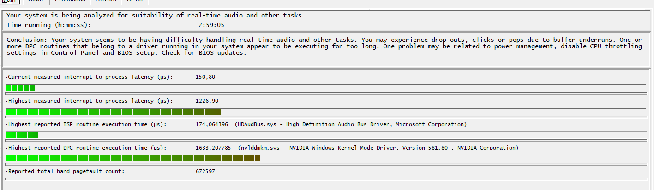Open the Stats tab
The image size is (654, 190).
click(36, 1)
